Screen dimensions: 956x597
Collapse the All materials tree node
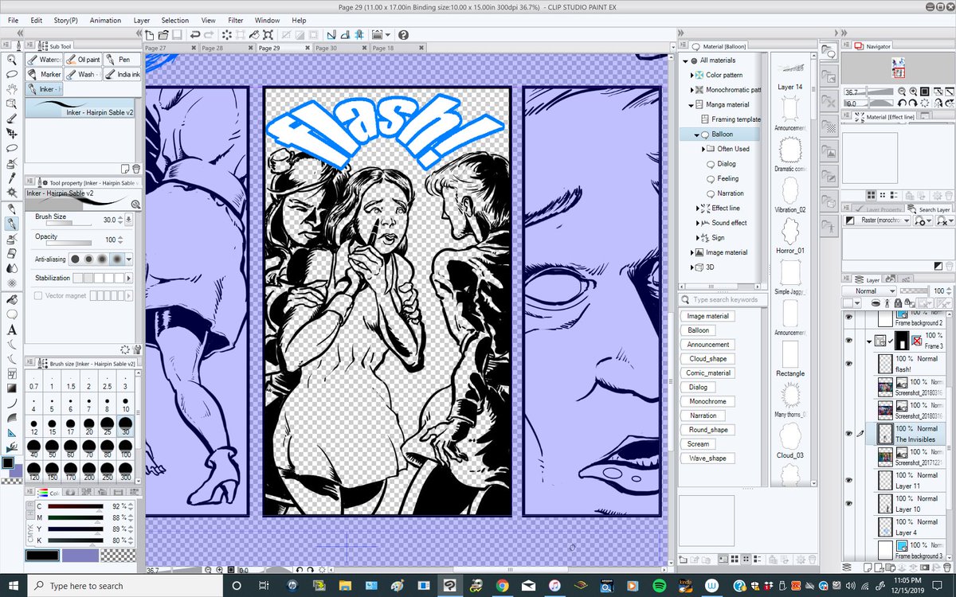pyautogui.click(x=685, y=60)
